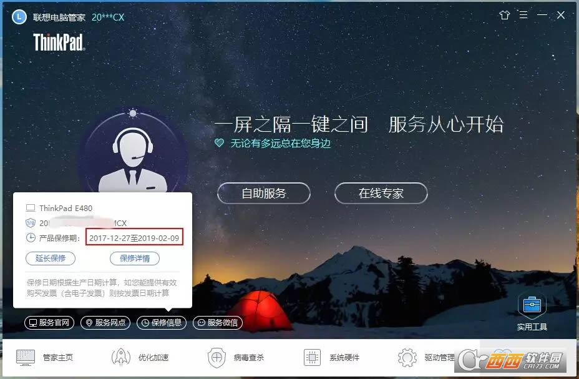The image size is (579, 379).
Task: Open the hamburger main menu
Action: (523, 15)
